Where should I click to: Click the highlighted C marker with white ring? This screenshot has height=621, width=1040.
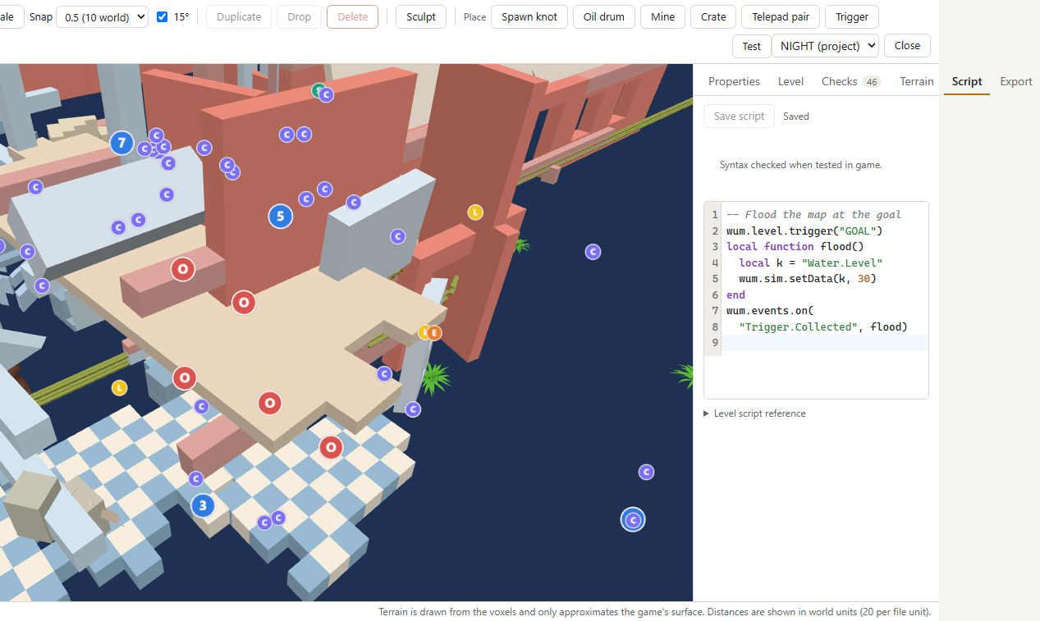pos(632,519)
